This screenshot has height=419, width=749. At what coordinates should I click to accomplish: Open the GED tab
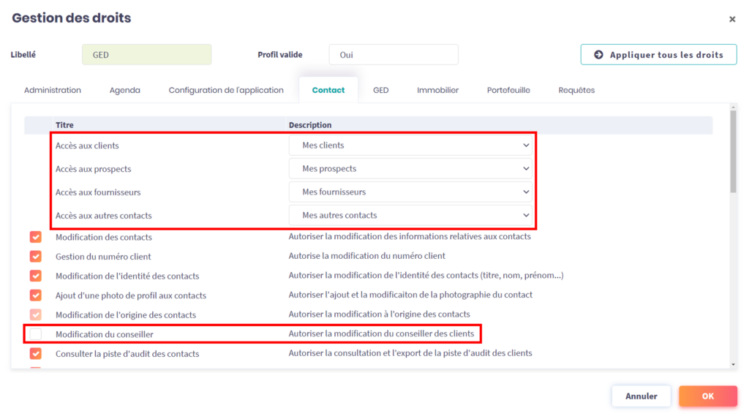(x=380, y=91)
